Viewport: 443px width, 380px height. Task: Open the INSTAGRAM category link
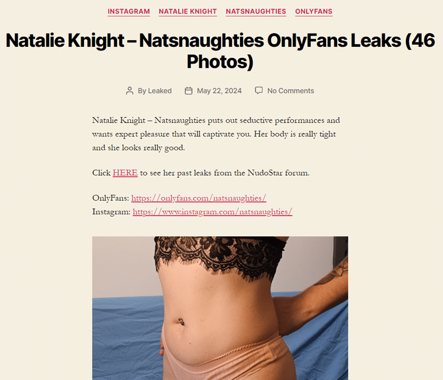coord(129,12)
